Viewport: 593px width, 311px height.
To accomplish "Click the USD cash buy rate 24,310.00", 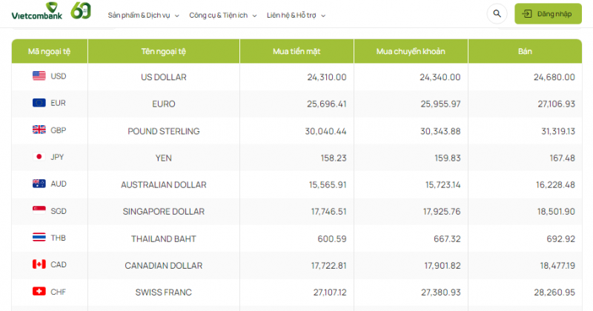I will tap(327, 77).
